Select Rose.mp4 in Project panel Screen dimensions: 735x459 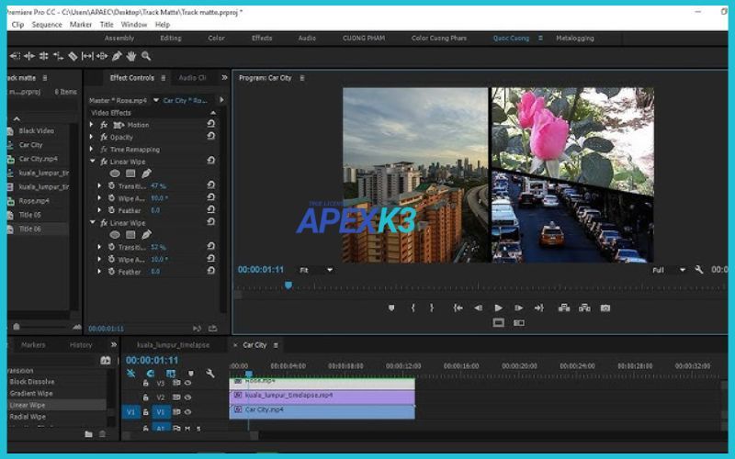[x=34, y=201]
